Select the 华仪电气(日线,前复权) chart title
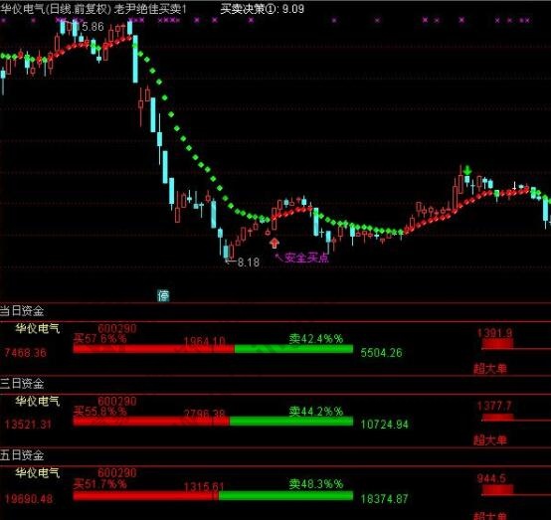Viewport: 551px width, 520px height. [56, 9]
